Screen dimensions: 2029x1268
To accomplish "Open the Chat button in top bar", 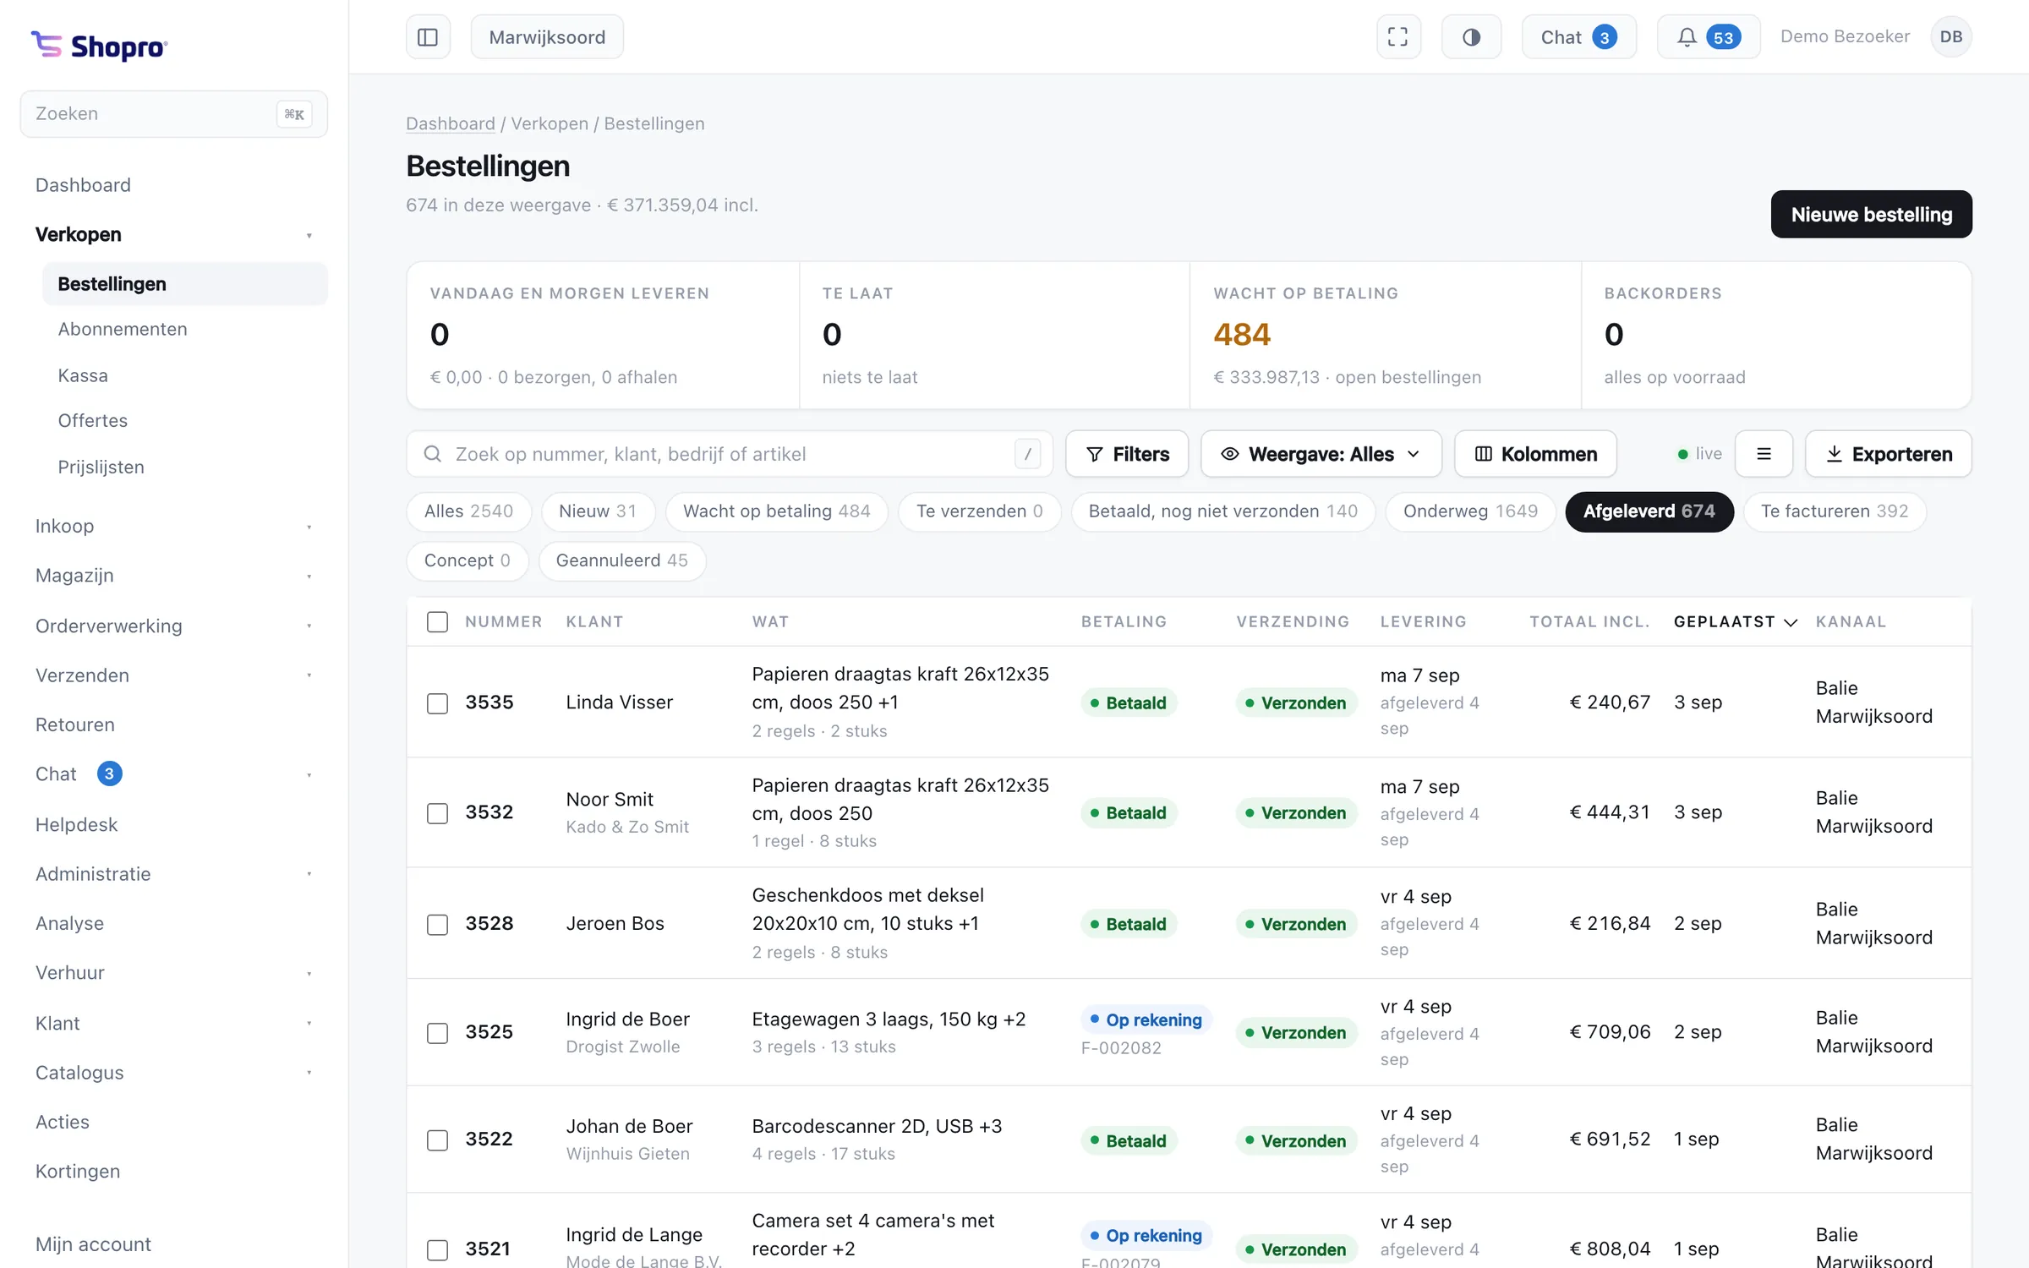I will (1578, 37).
